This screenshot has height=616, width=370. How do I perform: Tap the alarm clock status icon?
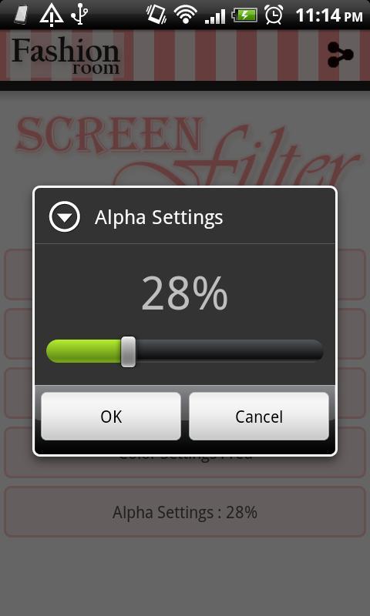click(274, 15)
